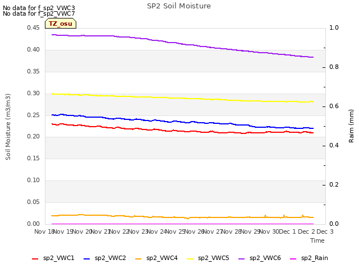Click the 'No data for f_sp2_VWC7' message
The height and width of the screenshot is (269, 359).
39,13
